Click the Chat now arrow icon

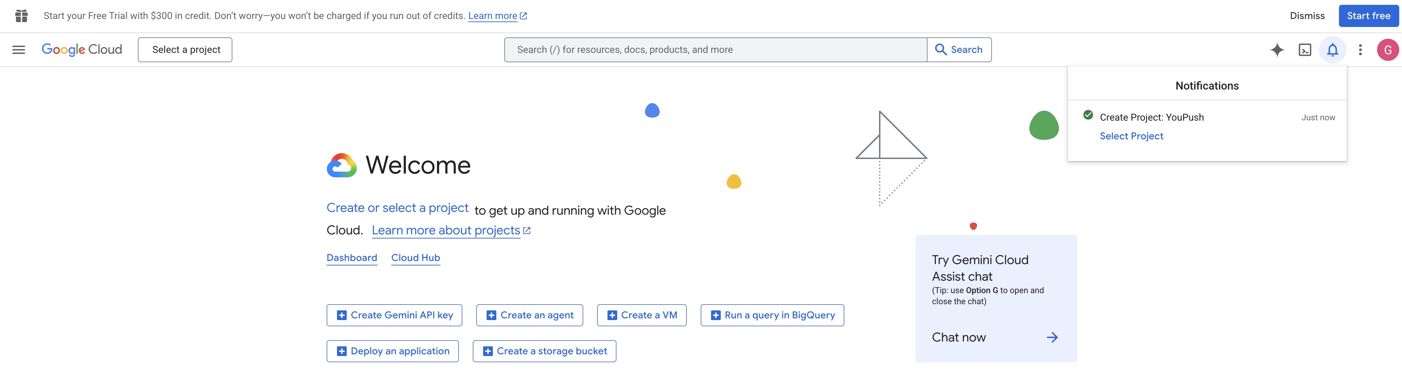[1052, 337]
